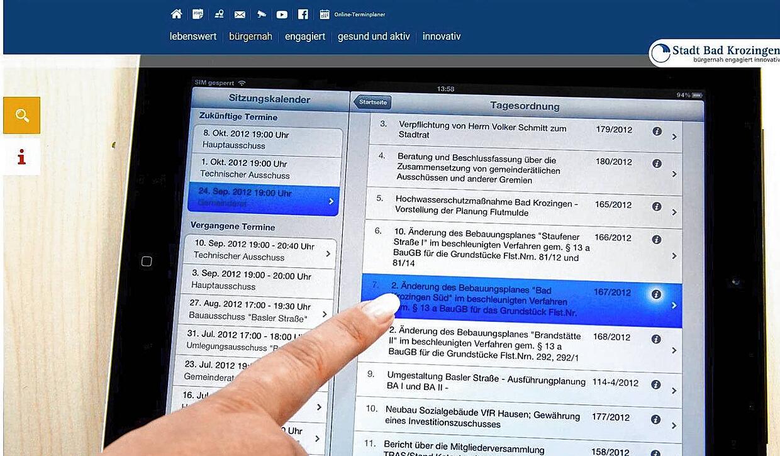Screen dimensions: 780x456
Task: Expand chevron of item 180/2012 row
Action: [674, 174]
